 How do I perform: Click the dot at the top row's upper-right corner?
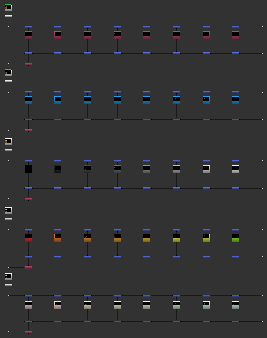262,27
